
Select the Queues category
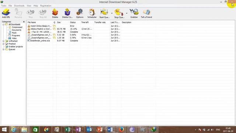(x=12, y=49)
